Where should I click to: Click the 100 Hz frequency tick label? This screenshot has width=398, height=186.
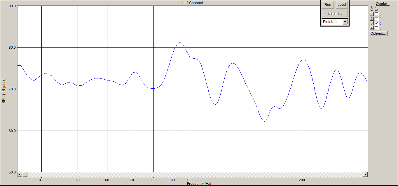[190, 180]
